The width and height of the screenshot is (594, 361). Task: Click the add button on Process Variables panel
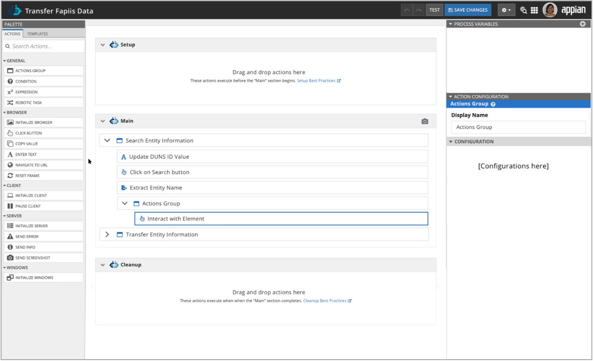[x=583, y=24]
